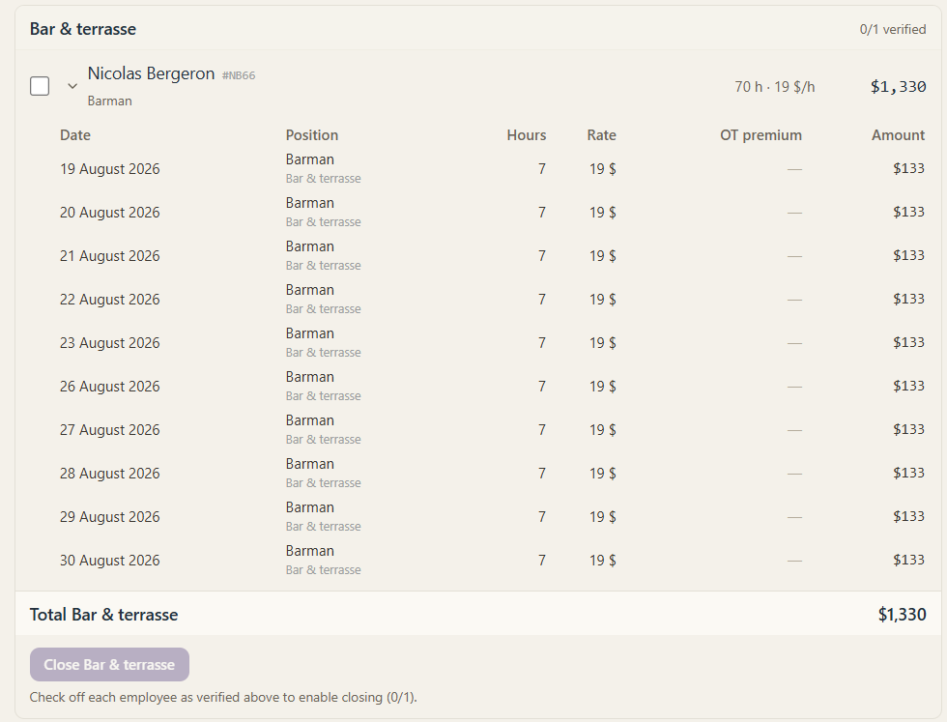Click the Close Bar & terrasse button
Viewport: 947px width, 722px height.
click(109, 665)
